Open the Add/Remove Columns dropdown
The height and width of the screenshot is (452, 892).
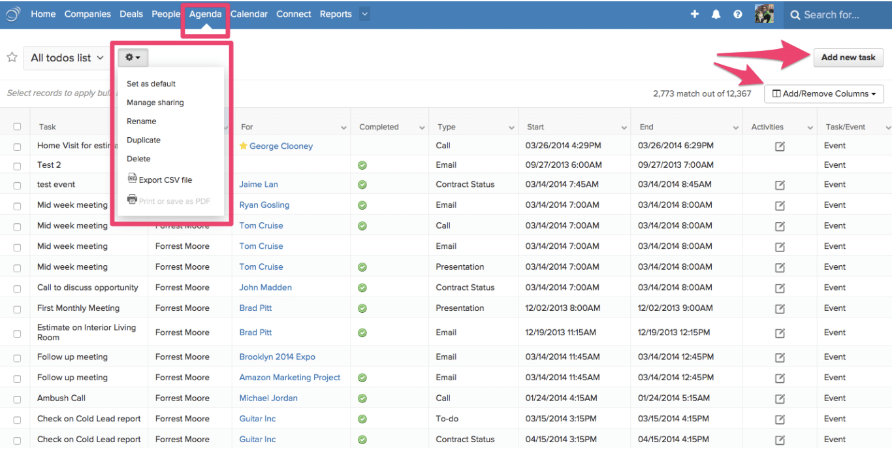823,93
